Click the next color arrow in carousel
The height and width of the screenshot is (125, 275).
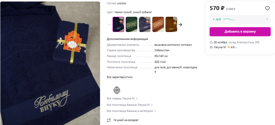(180, 24)
